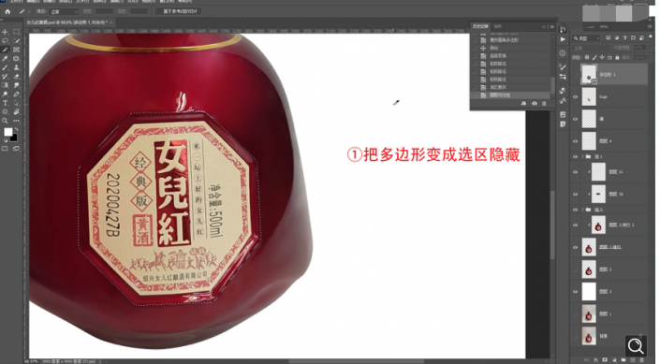Select the Eyedropper tool
The width and height of the screenshot is (660, 364).
coord(5,59)
